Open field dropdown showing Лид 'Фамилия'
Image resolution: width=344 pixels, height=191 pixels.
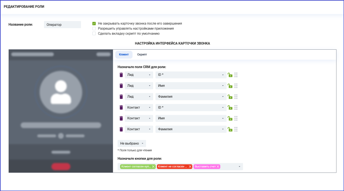[x=191, y=96]
